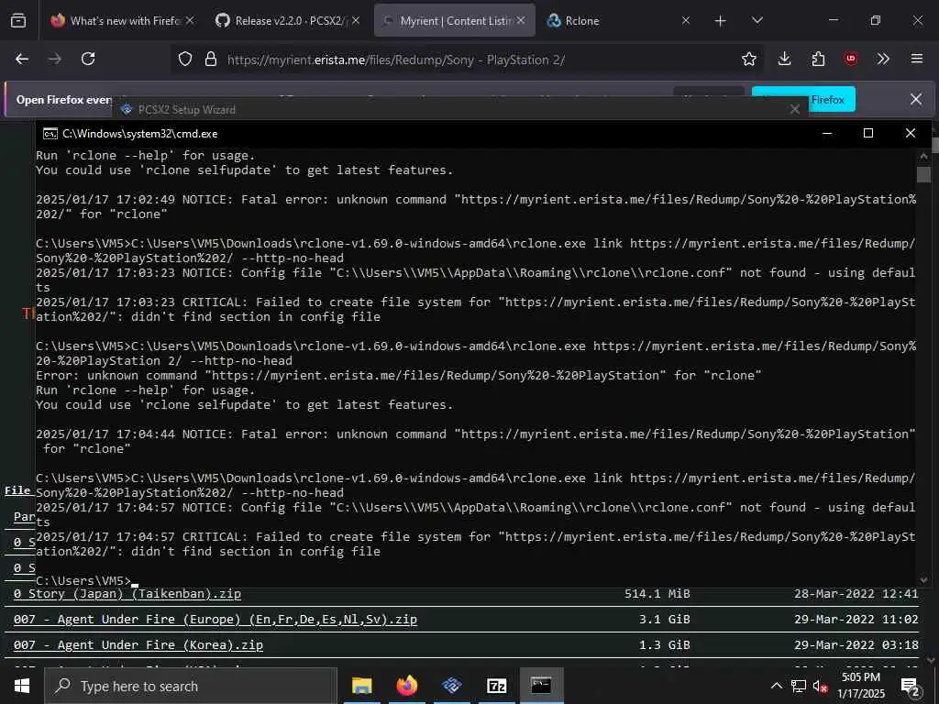The image size is (939, 704).
Task: Open network status tray icon
Action: tap(799, 686)
